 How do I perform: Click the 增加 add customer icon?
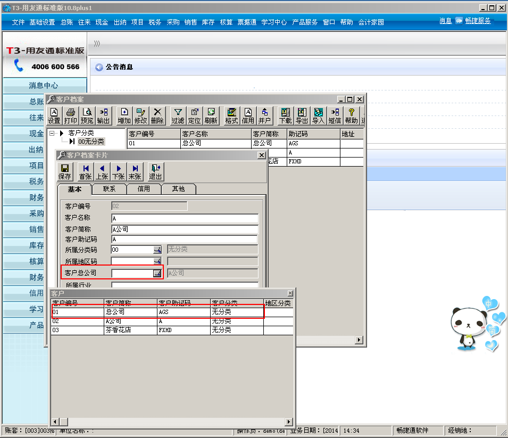tap(124, 115)
